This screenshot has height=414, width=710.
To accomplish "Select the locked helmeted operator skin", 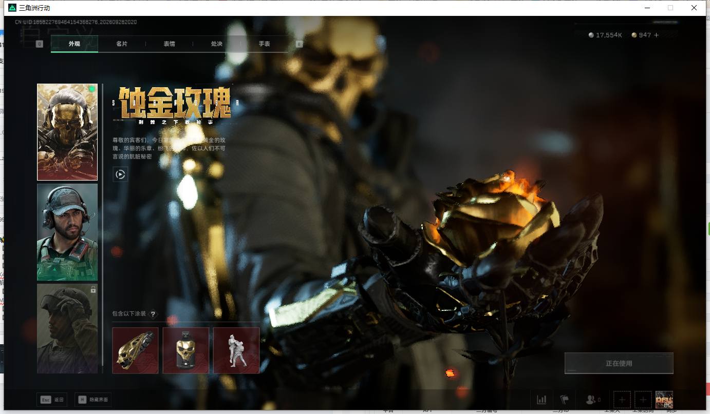I will point(67,328).
